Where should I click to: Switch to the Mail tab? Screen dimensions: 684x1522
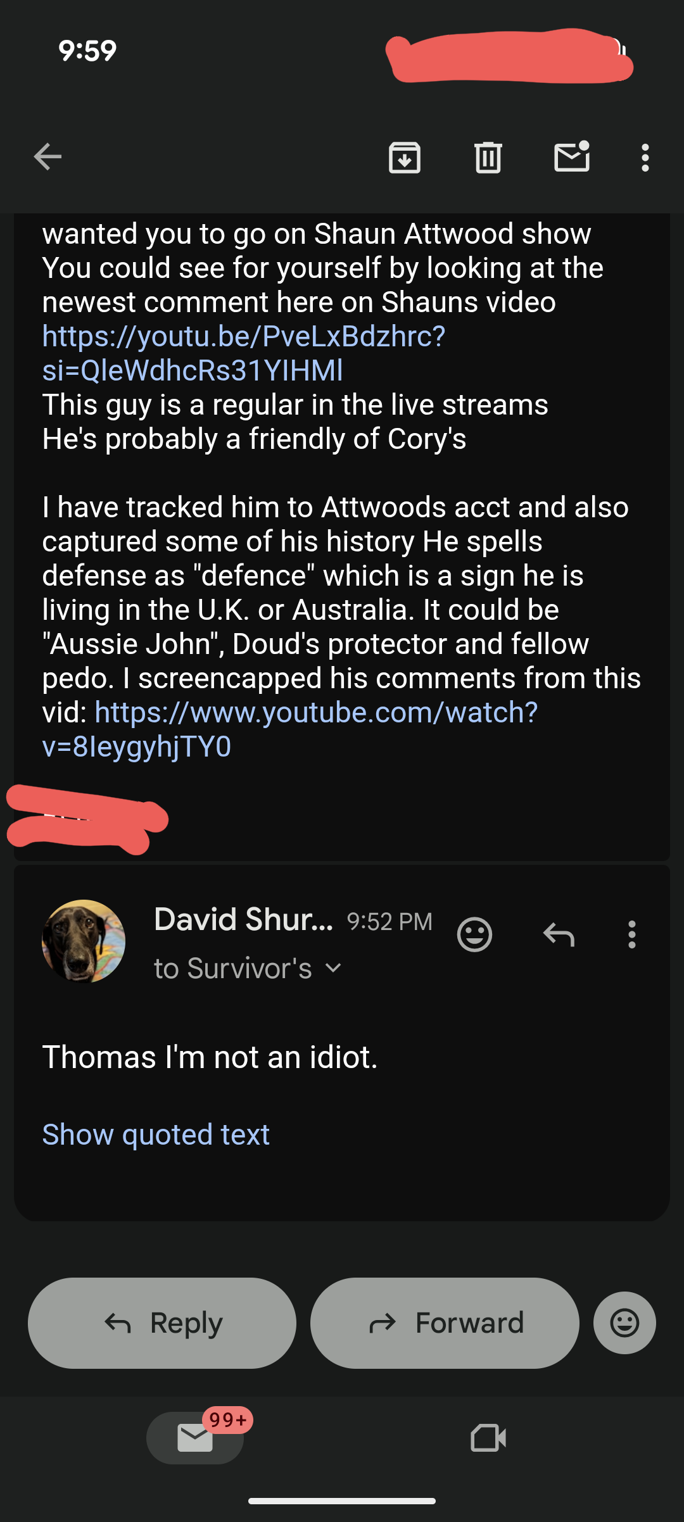[195, 1438]
